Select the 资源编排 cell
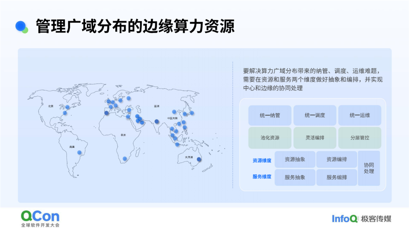This screenshot has height=231, width=409. (337, 159)
